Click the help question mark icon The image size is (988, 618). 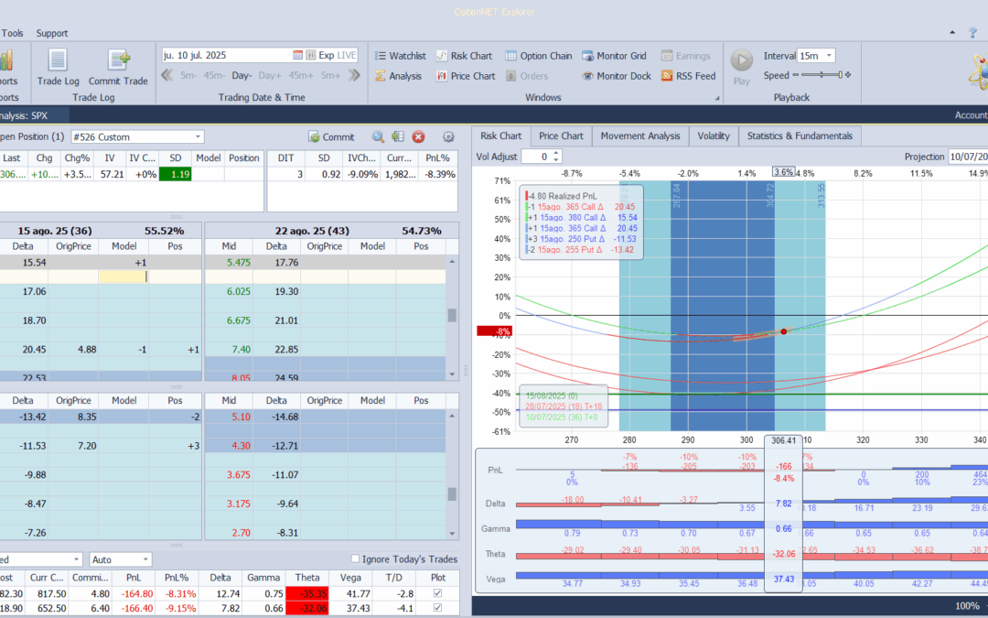[972, 33]
